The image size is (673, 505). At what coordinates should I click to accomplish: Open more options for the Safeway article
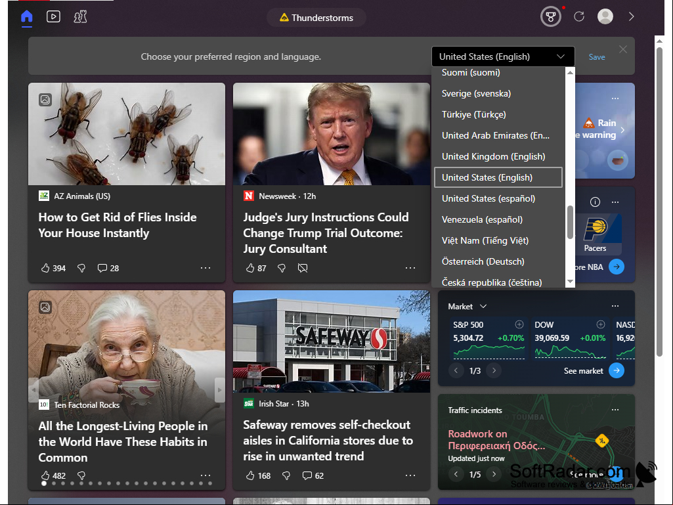coord(410,475)
